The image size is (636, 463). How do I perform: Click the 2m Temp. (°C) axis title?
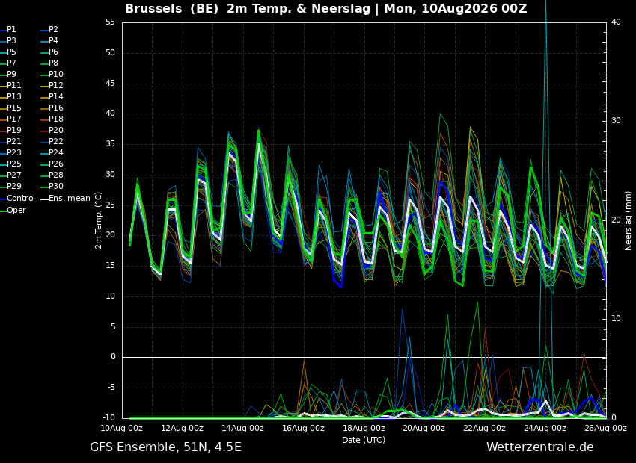(99, 220)
